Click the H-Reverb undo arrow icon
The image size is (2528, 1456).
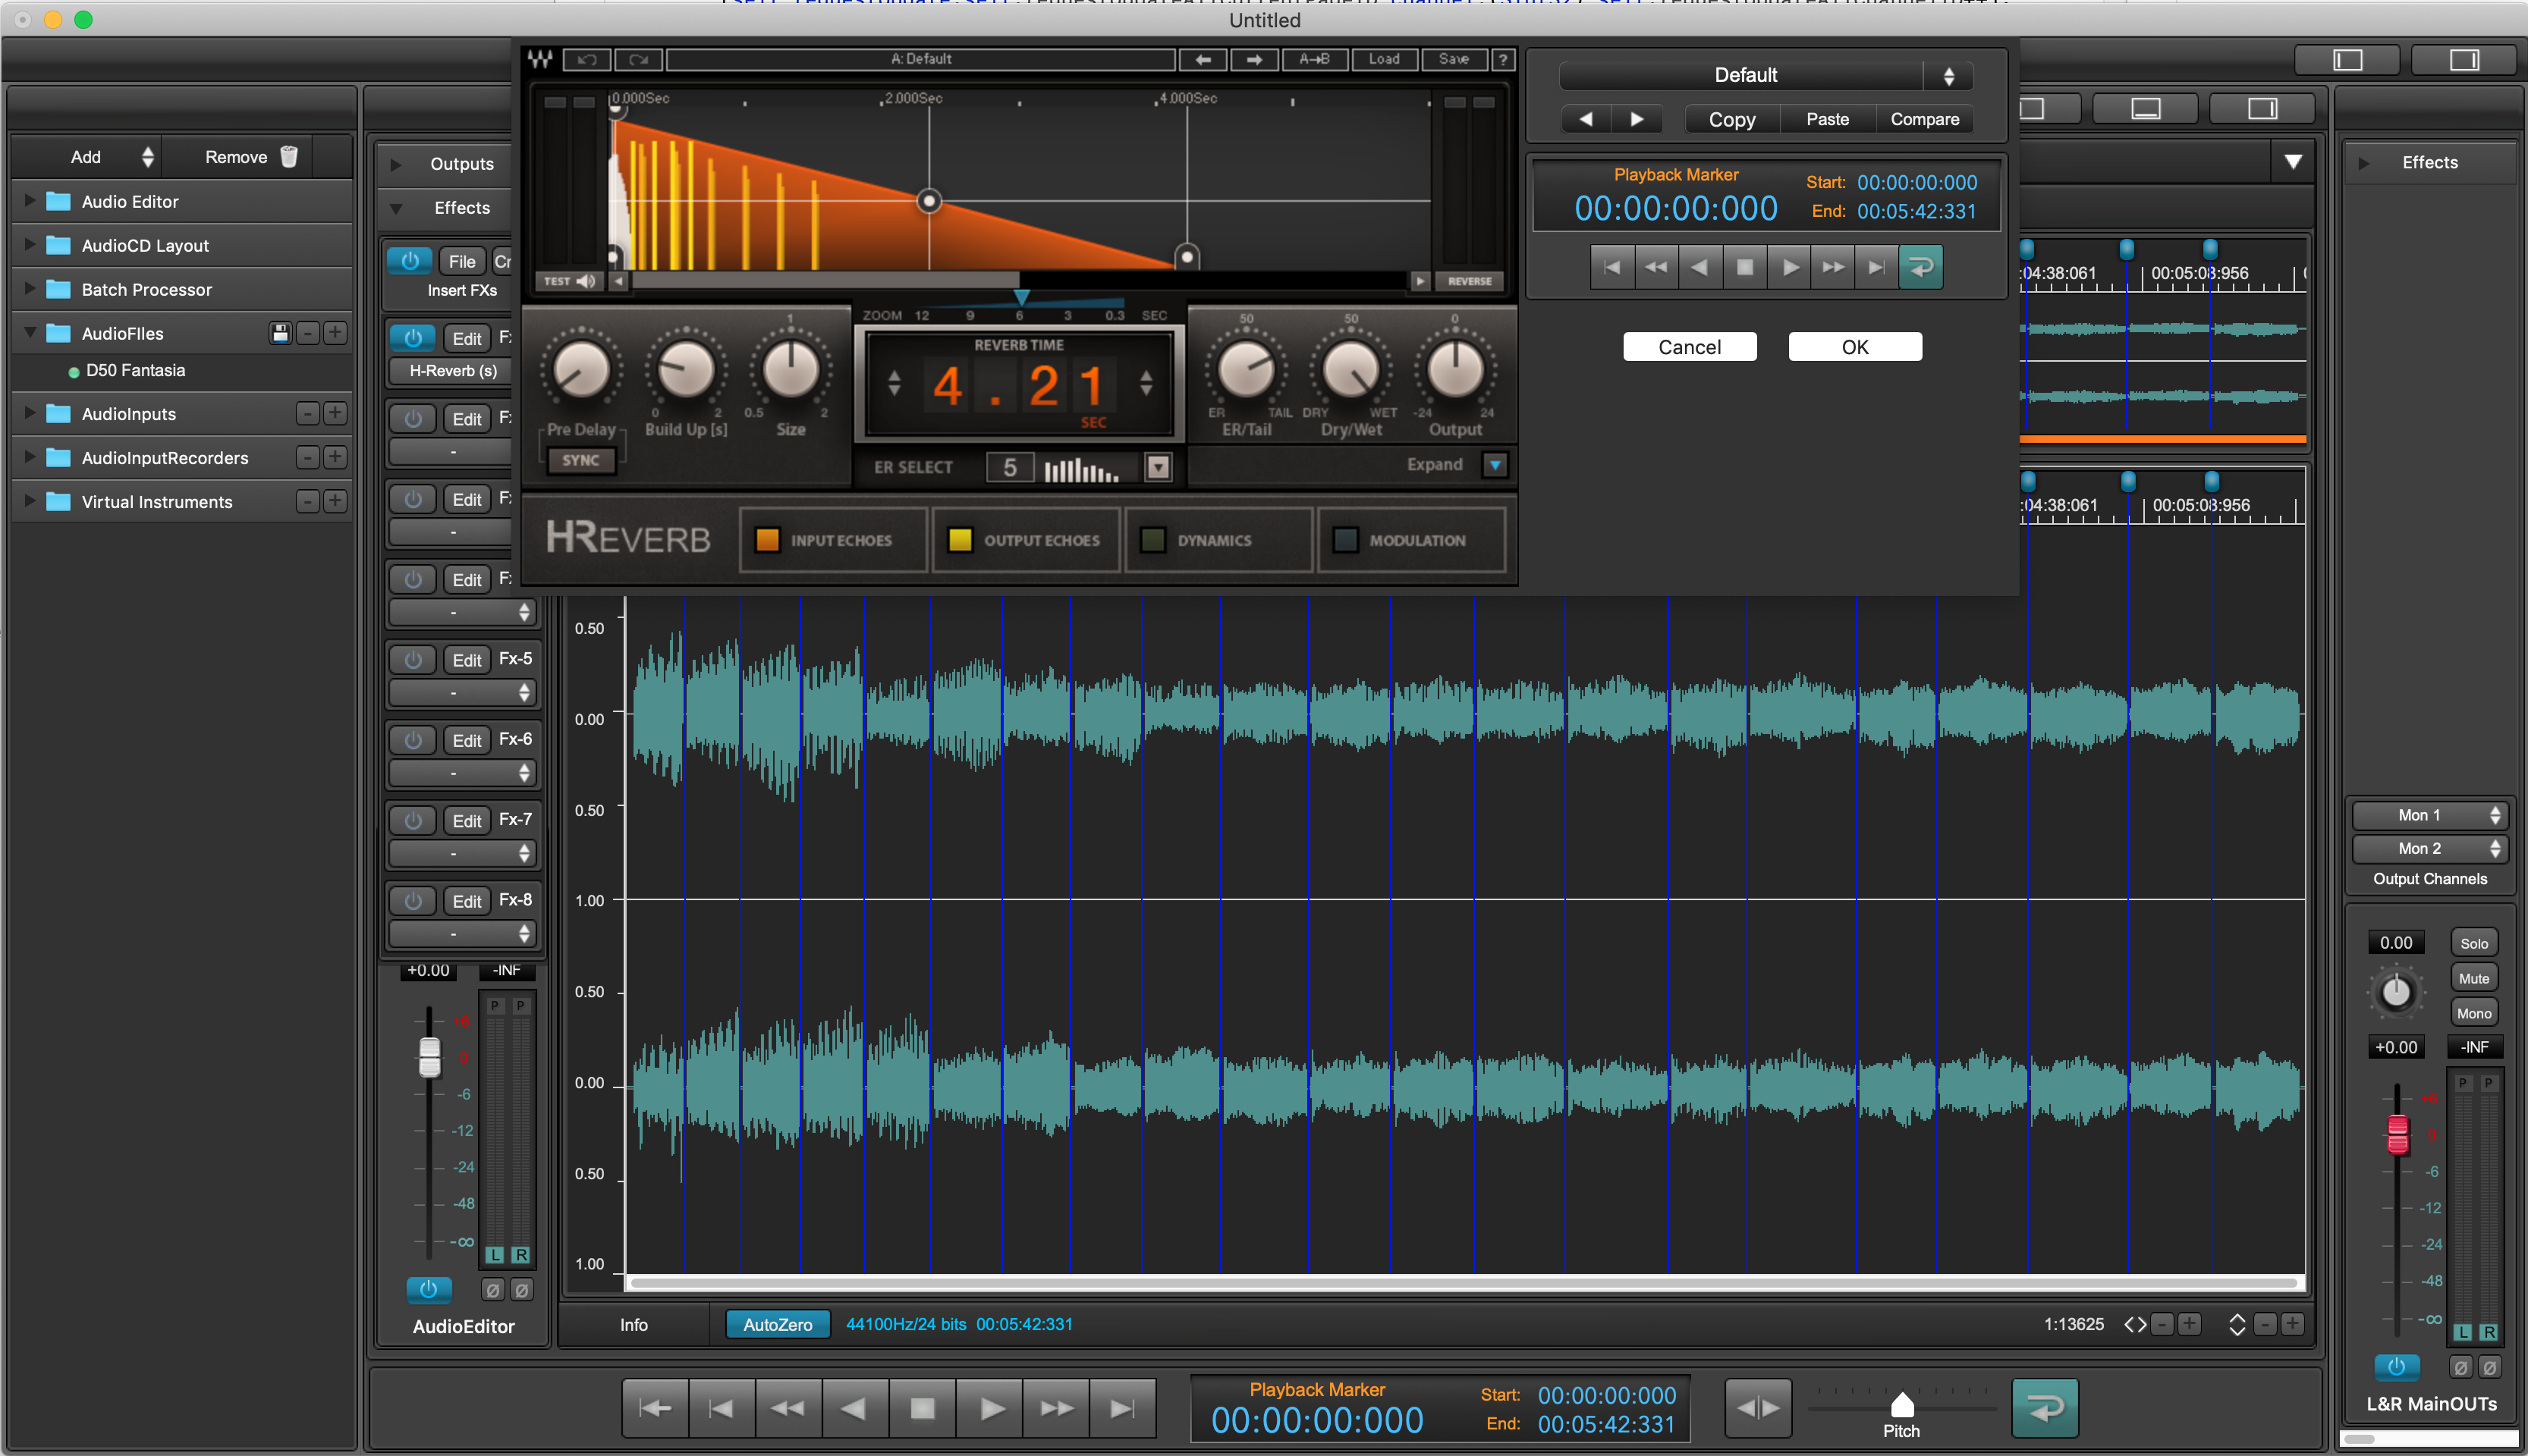(587, 60)
